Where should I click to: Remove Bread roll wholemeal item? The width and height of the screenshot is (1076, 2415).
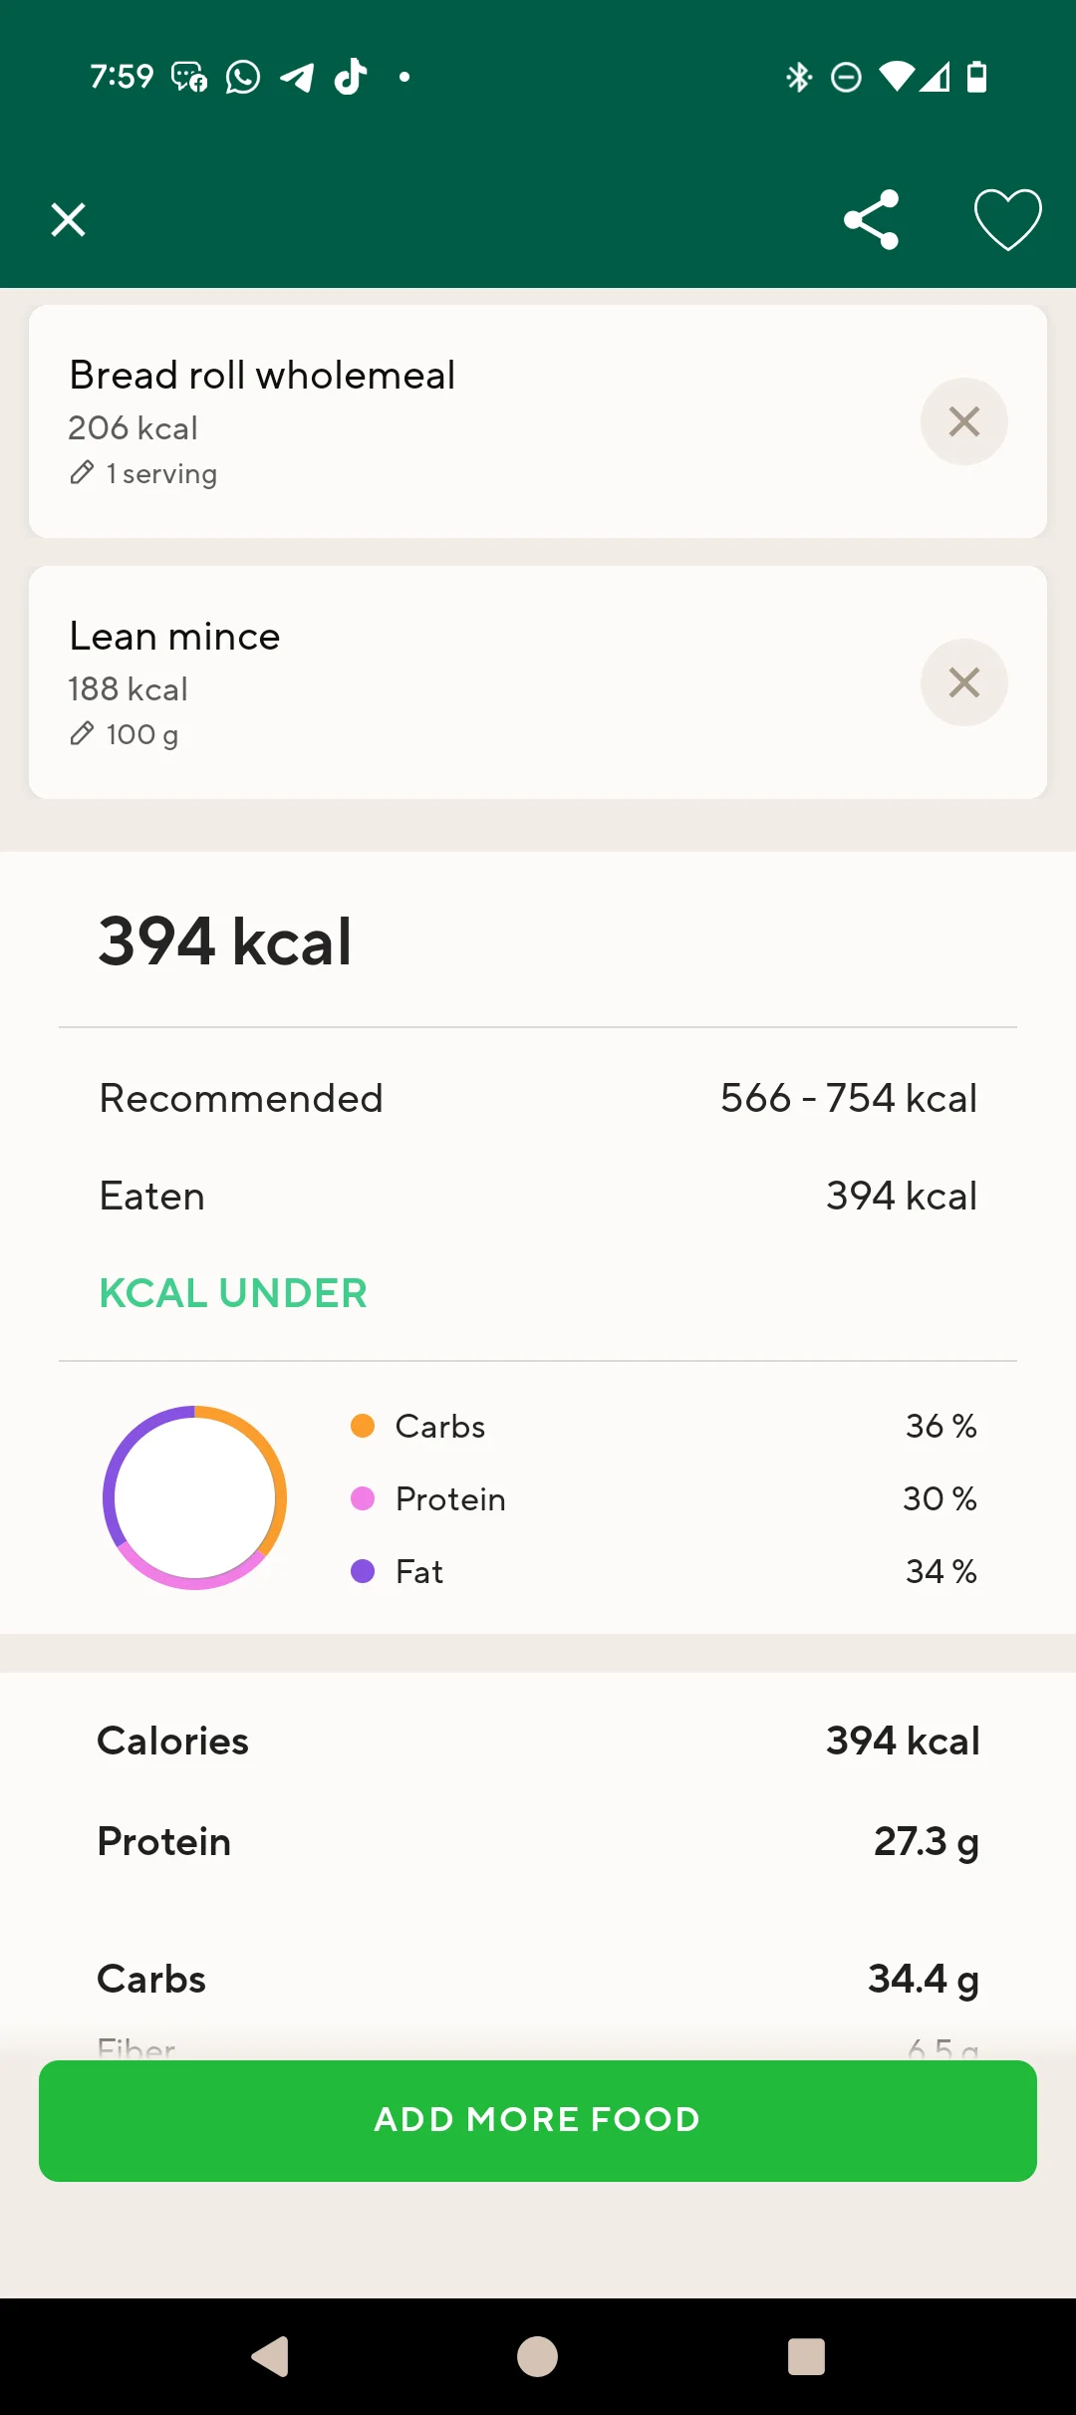pyautogui.click(x=963, y=421)
